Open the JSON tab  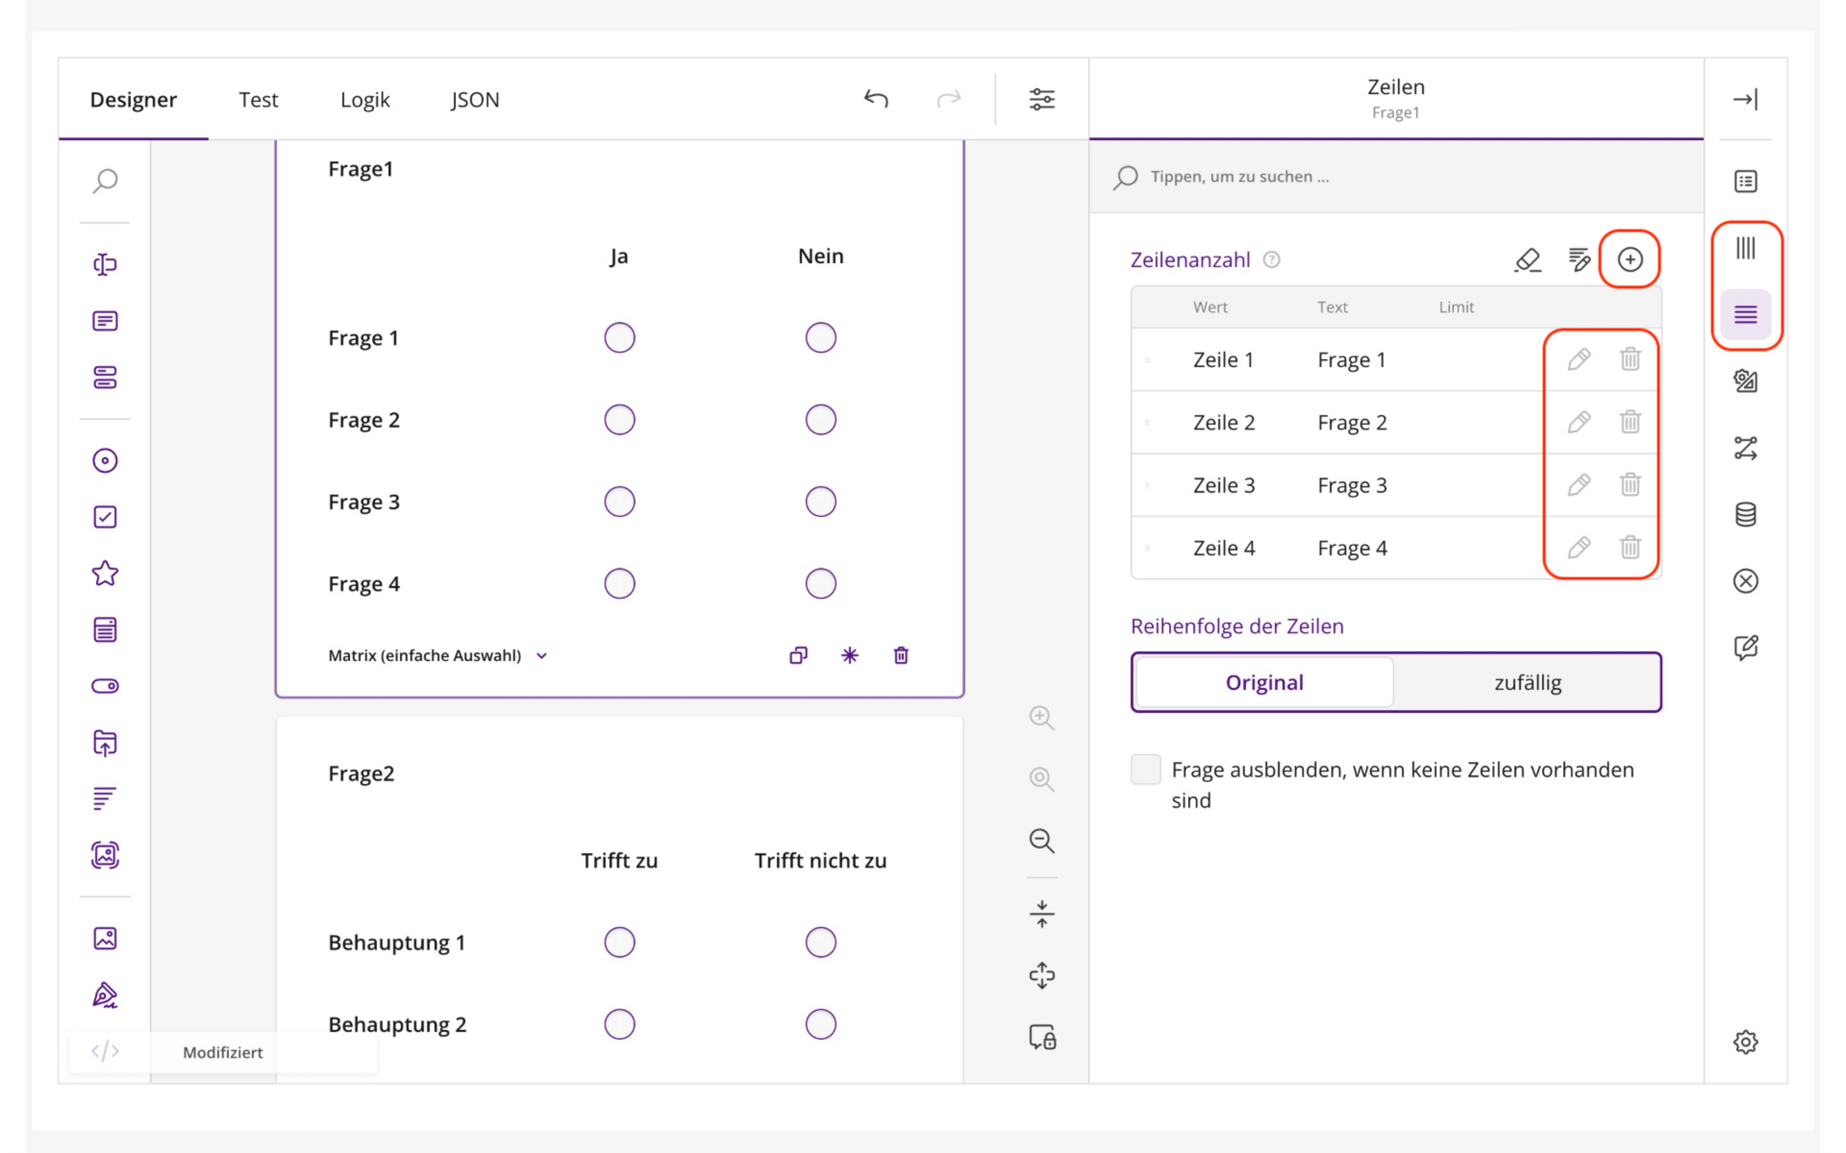[474, 100]
